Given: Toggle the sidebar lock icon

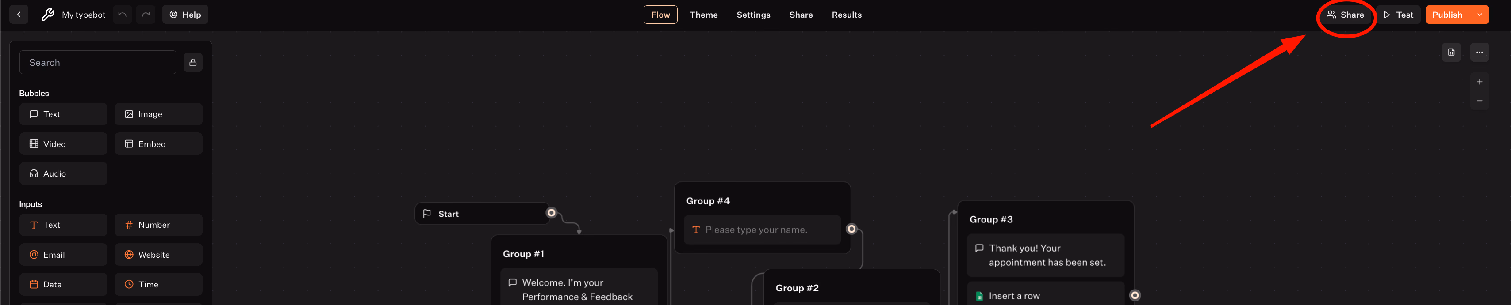Looking at the screenshot, I should tap(193, 63).
